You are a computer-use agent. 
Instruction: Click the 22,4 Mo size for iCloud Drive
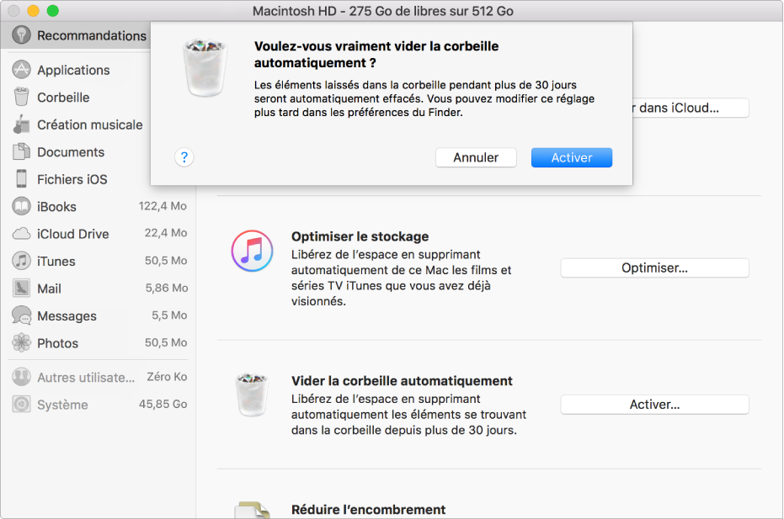[166, 233]
